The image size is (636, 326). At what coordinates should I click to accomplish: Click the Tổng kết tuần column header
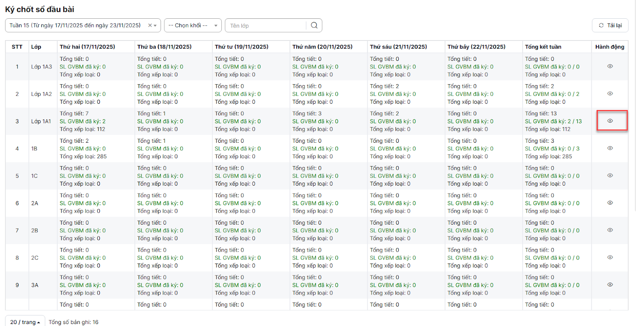click(543, 47)
